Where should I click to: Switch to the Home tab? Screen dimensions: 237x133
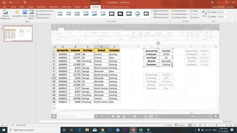coord(13,7)
